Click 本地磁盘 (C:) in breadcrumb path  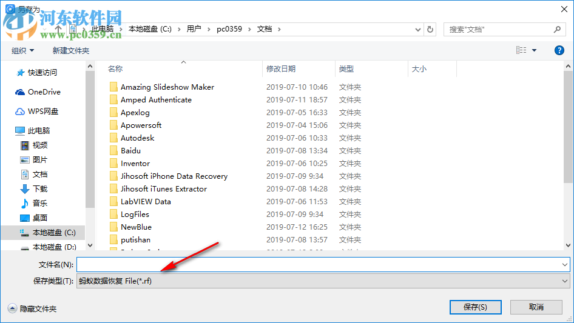[x=150, y=29]
